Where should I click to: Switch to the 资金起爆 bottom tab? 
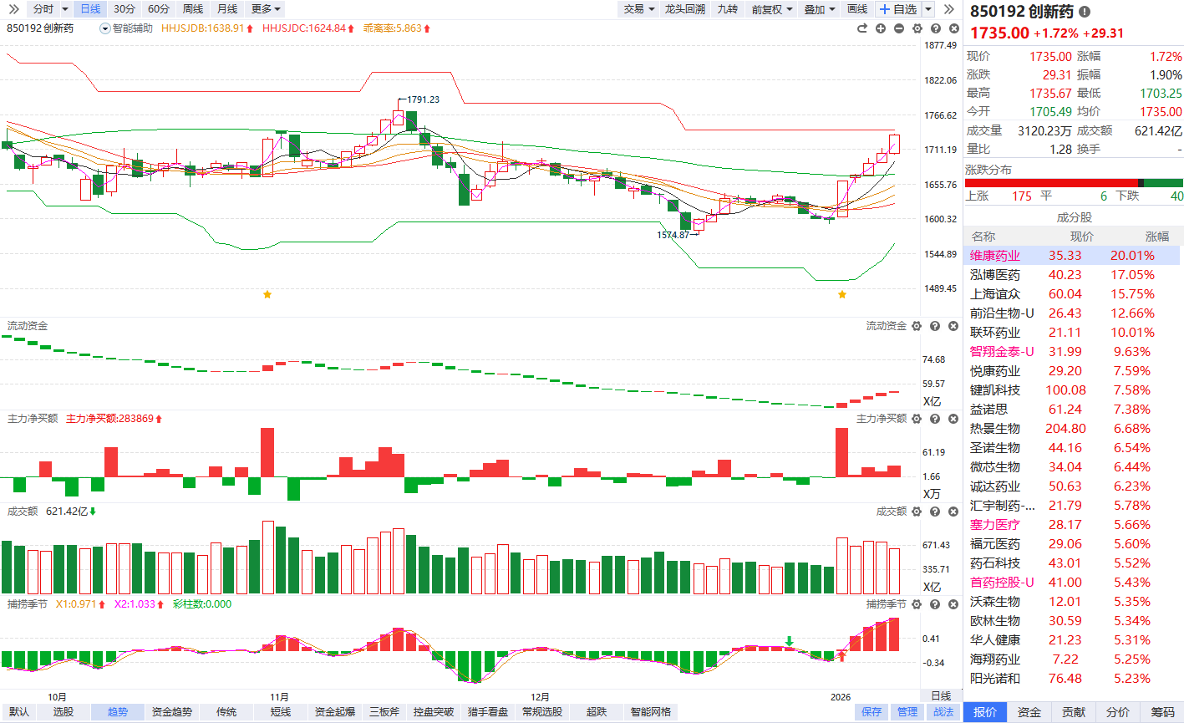[335, 712]
